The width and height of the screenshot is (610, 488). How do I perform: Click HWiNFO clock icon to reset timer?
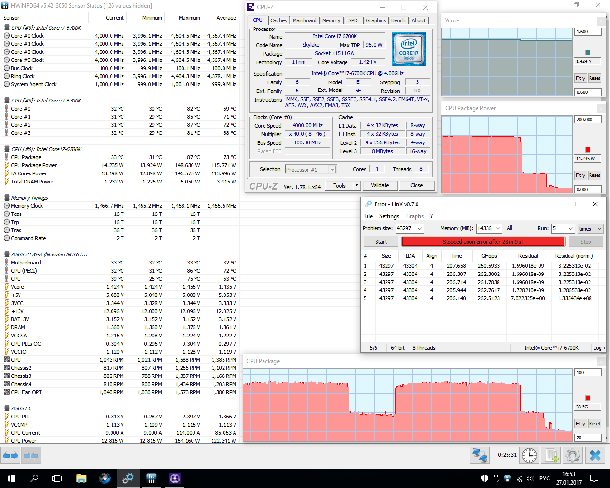[529, 456]
